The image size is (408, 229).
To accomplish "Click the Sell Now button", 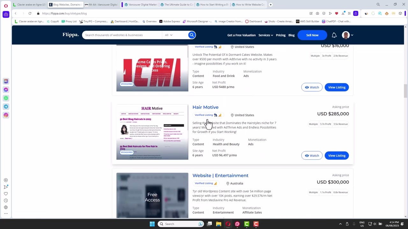I will click(312, 35).
